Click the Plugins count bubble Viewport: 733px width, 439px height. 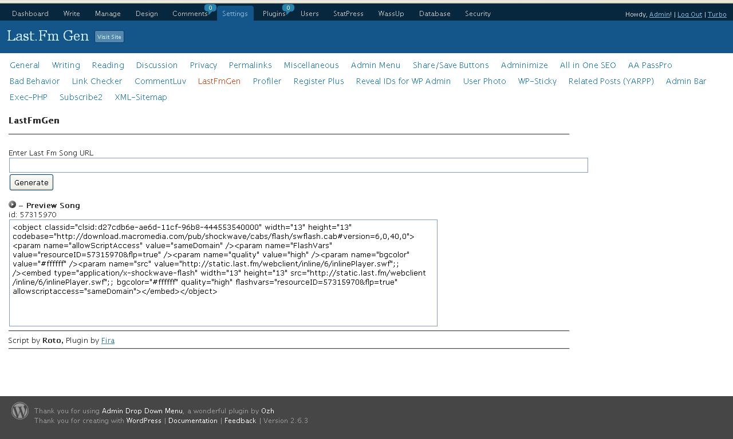(288, 8)
